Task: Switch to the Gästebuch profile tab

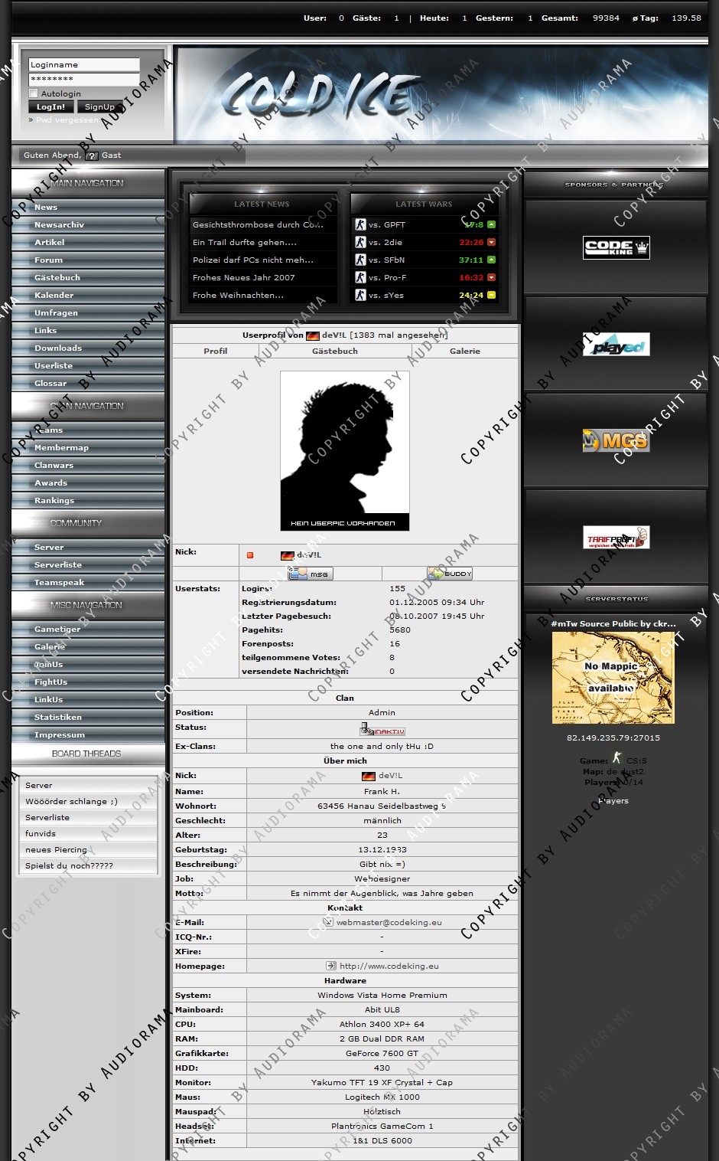Action: click(x=335, y=351)
